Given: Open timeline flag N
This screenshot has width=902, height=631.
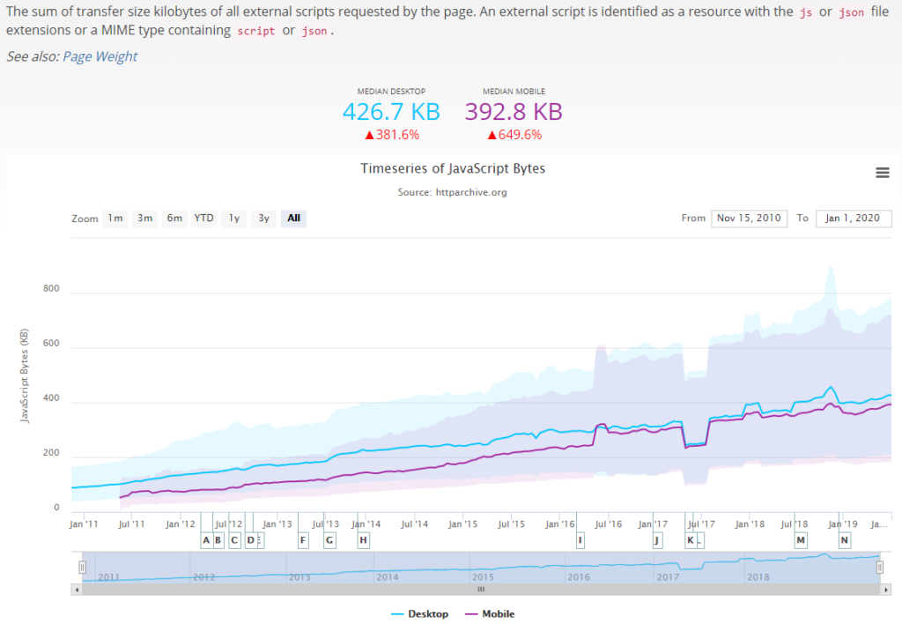Looking at the screenshot, I should (845, 540).
